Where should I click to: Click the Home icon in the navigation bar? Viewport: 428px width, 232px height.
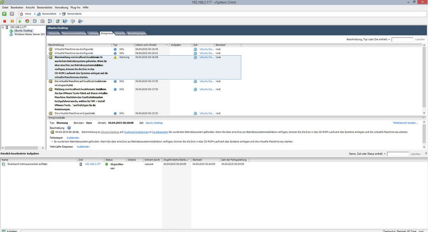(x=21, y=14)
